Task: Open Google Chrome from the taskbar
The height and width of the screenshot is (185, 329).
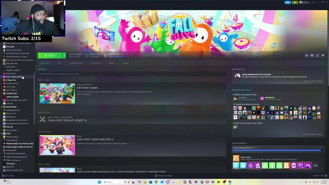Action: [x=156, y=182]
